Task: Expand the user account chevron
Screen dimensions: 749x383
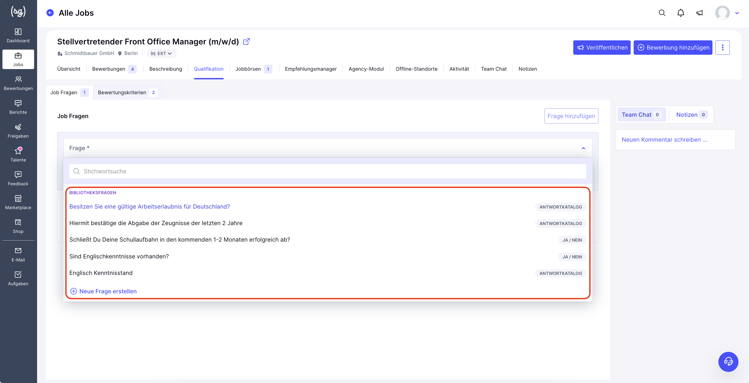Action: [x=737, y=13]
